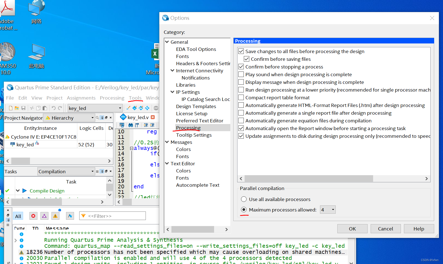
Task: Click the category tree horizontal scrollbar thumb
Action: 193,229
